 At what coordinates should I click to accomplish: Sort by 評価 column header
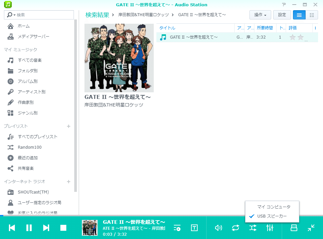(299, 28)
